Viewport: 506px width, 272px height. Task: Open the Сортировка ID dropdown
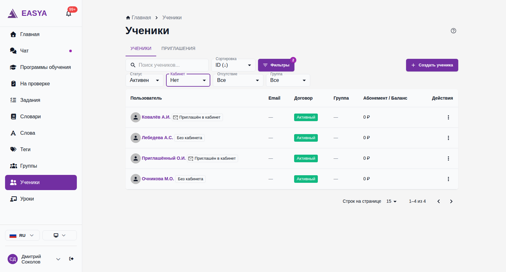(x=233, y=65)
